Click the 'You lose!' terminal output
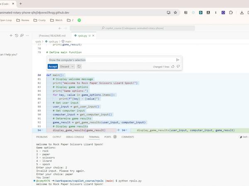Viewport: 249px width, 186px height. tap(43, 177)
